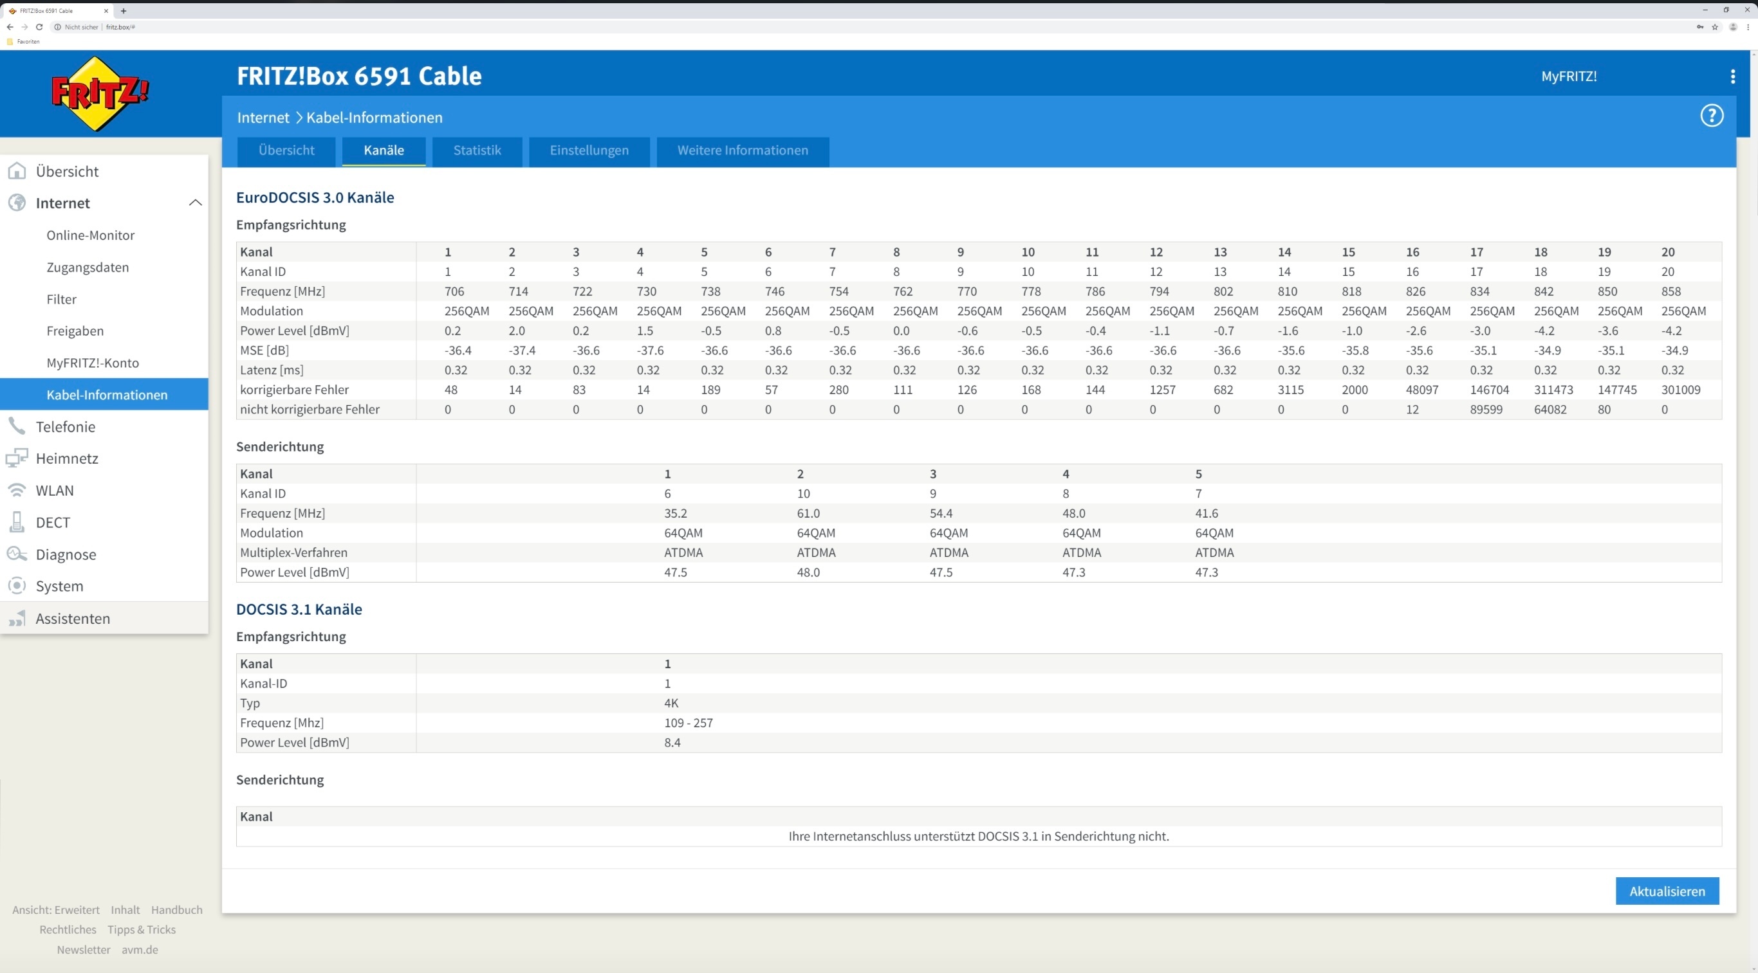Bookmark the page with the star icon
Screen dimensions: 1758x973
pos(1714,27)
